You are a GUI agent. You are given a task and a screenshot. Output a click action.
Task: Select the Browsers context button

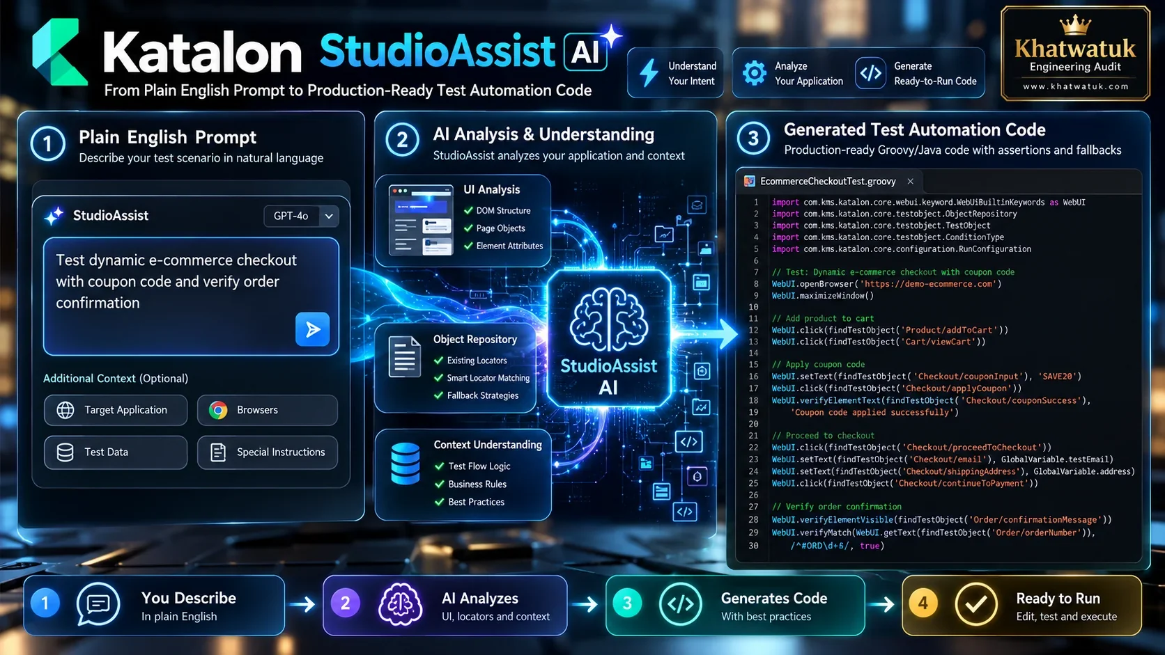click(x=268, y=410)
